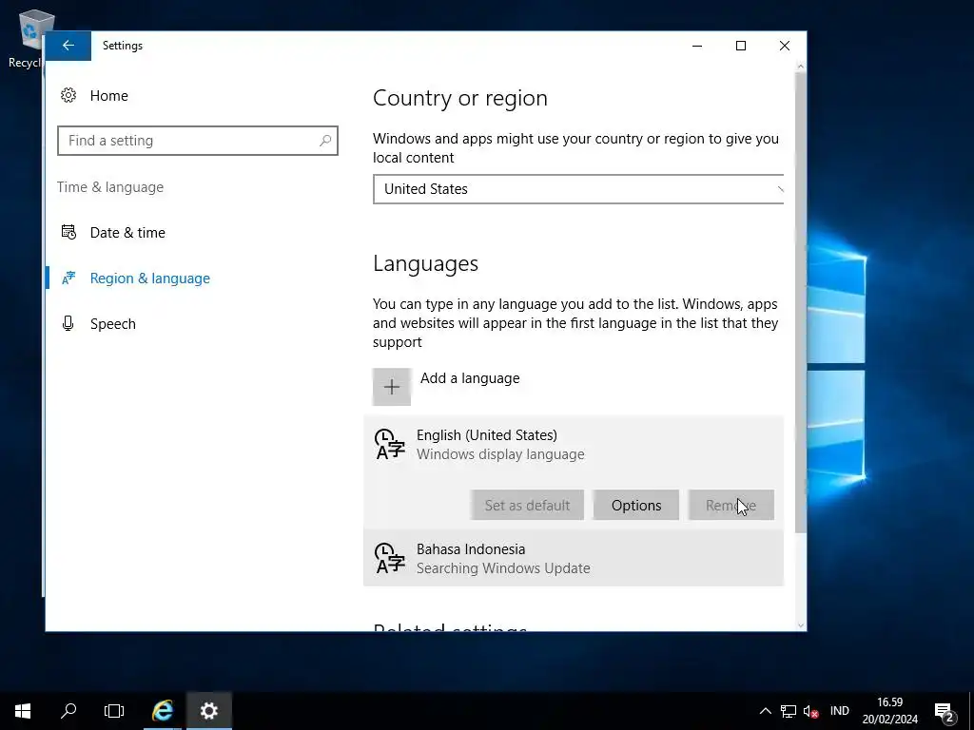
Task: Click the Remove button
Action: [730, 506]
